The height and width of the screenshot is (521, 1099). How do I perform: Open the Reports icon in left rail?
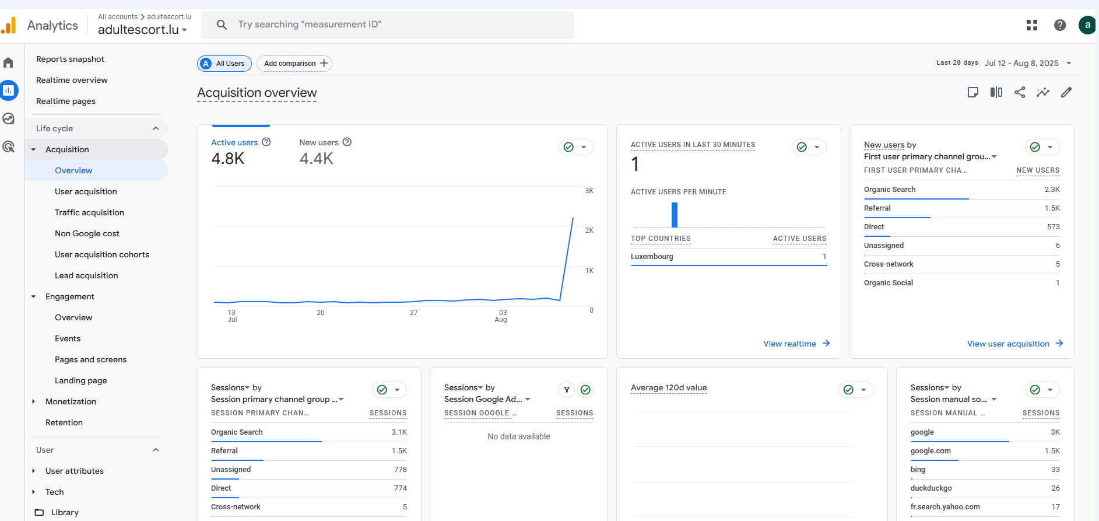[x=9, y=90]
